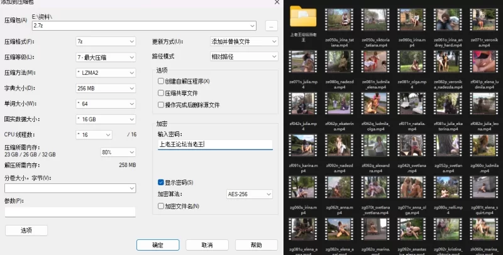Select the zf062q_ludmila_olga.mp4 video icon
503x255 pixels.
coord(375,104)
